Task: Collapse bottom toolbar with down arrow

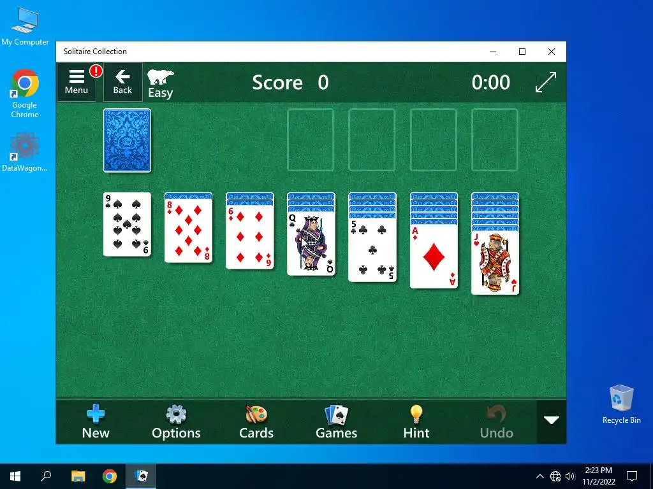Action: coord(552,421)
